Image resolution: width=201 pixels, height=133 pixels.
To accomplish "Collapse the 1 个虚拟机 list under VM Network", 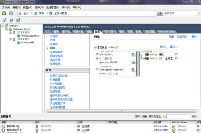I will (97, 58).
